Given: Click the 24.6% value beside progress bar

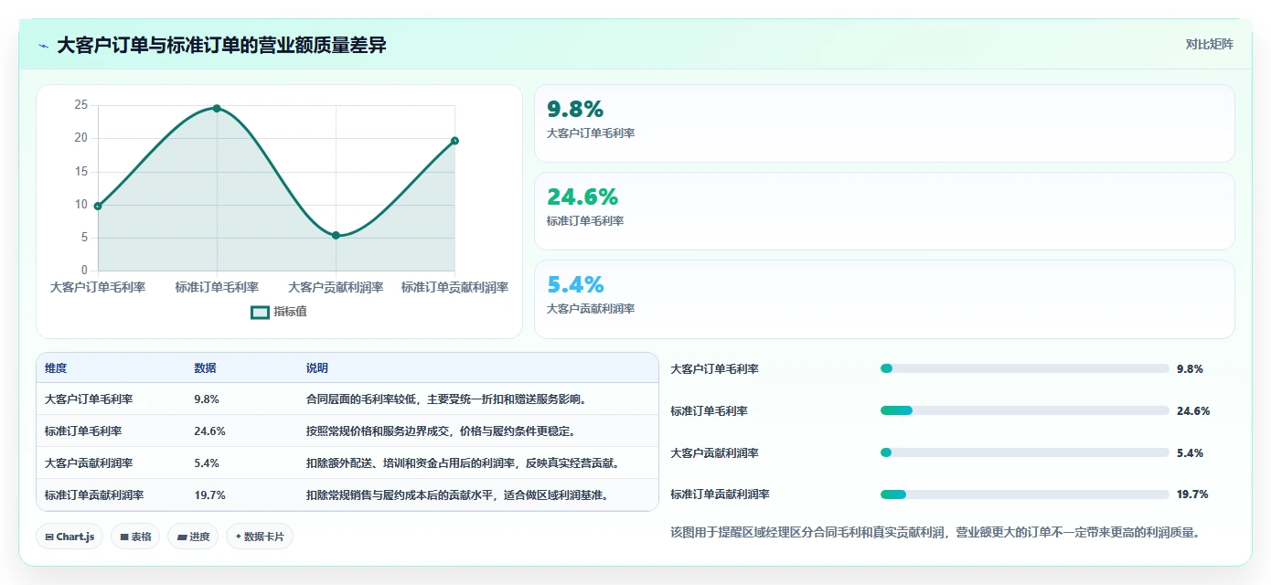Looking at the screenshot, I should tap(1192, 410).
